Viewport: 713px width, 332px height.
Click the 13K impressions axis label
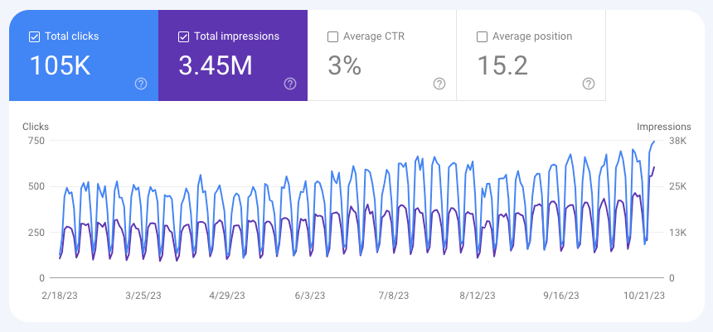click(677, 233)
